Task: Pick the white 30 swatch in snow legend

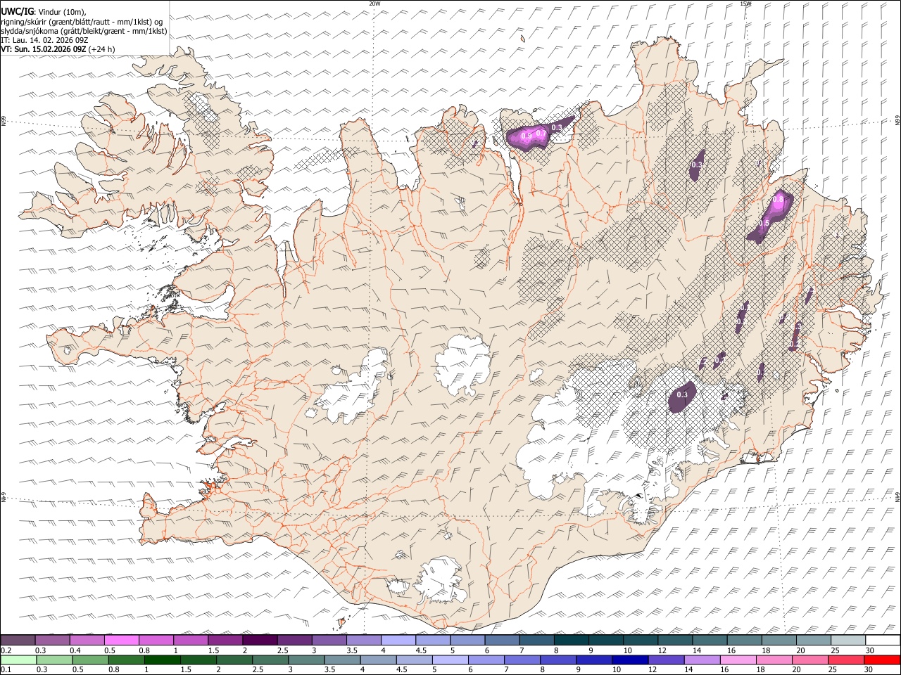Action: pyautogui.click(x=882, y=641)
